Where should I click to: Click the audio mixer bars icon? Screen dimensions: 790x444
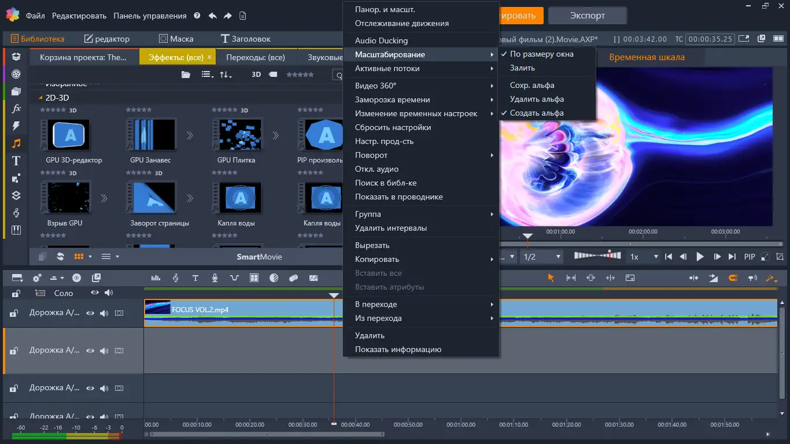[156, 278]
